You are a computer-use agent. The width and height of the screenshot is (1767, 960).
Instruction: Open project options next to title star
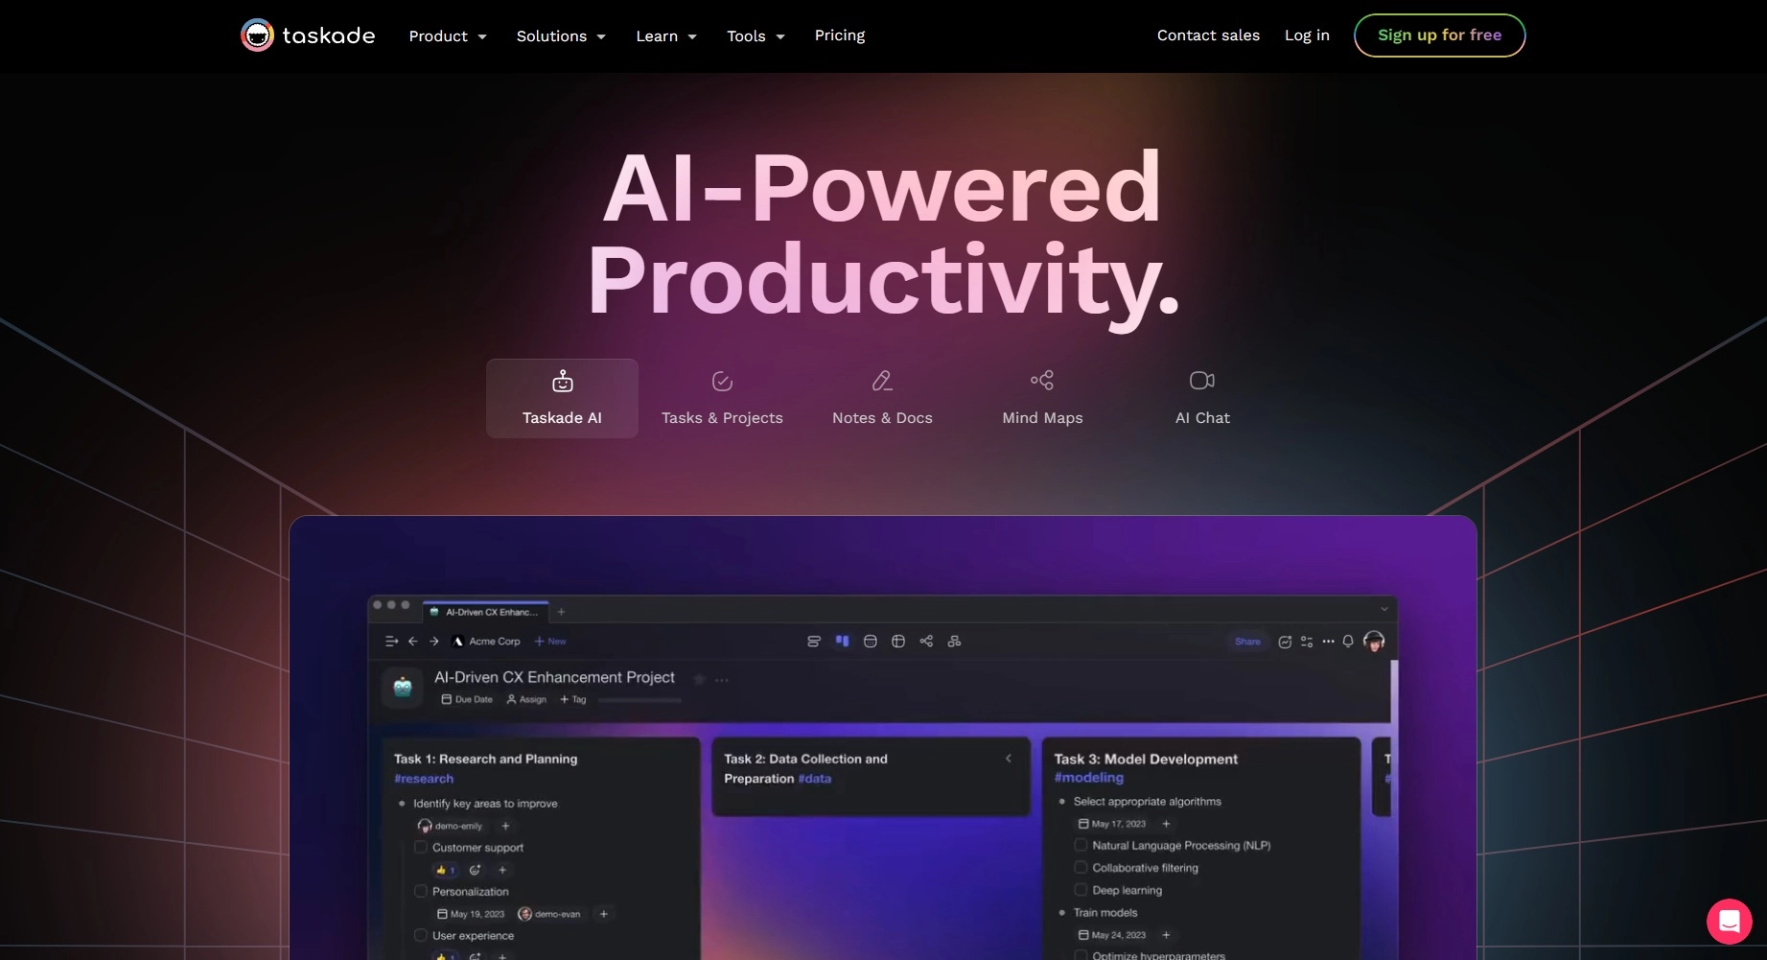722,680
